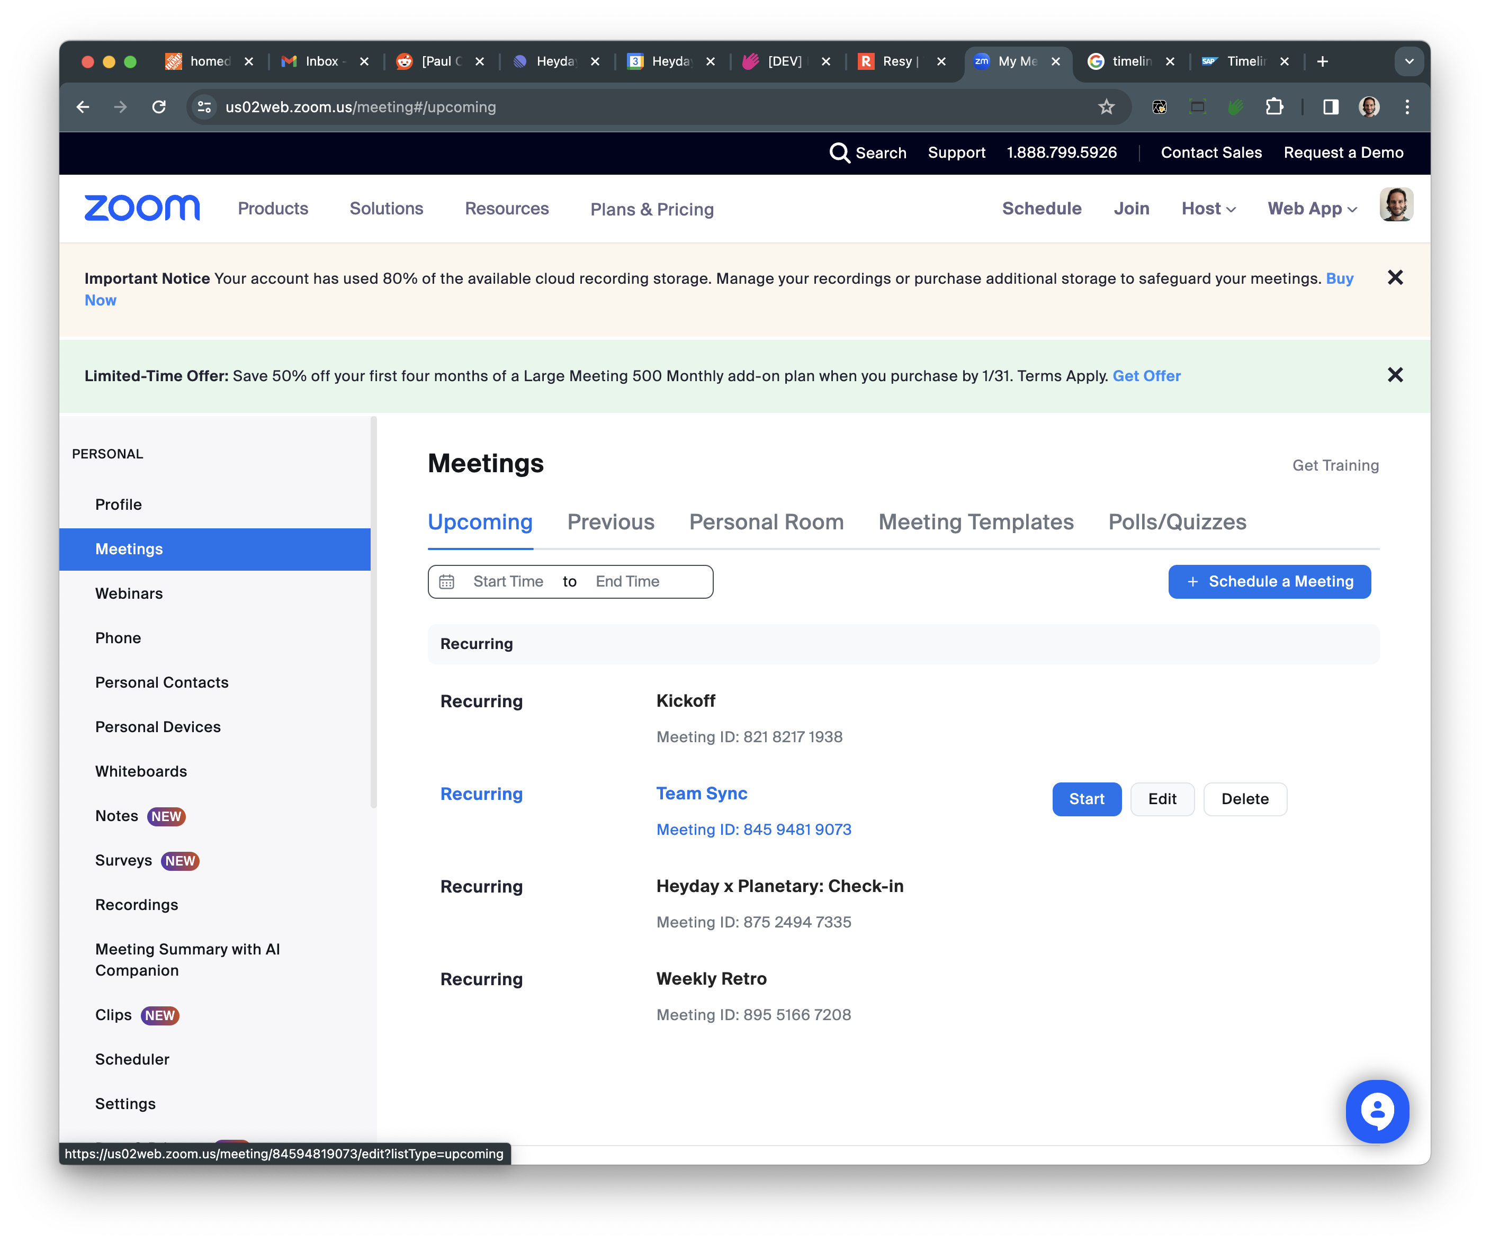1490x1243 pixels.
Task: Click the browser back arrow
Action: (x=83, y=107)
